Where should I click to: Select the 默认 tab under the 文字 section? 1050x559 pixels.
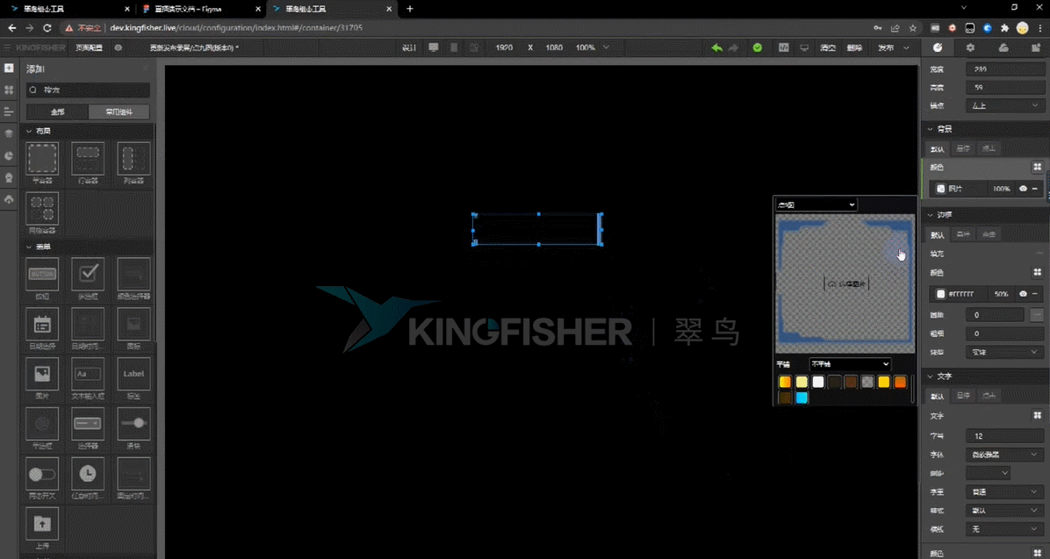(x=938, y=397)
